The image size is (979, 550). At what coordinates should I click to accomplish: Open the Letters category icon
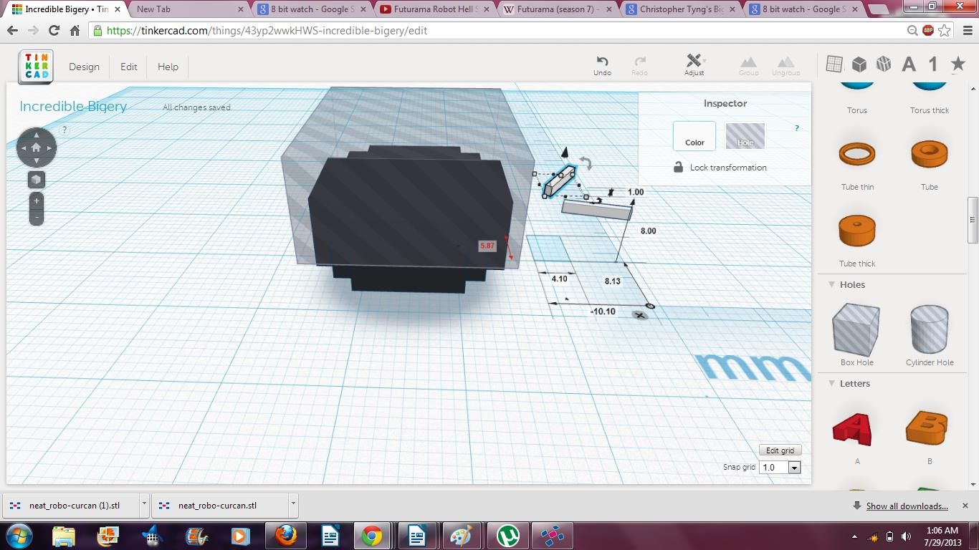[x=908, y=64]
